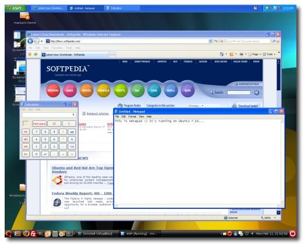The height and width of the screenshot is (245, 304).
Task: Click the blue MOBILE ball on Softpedia
Action: (x=171, y=90)
